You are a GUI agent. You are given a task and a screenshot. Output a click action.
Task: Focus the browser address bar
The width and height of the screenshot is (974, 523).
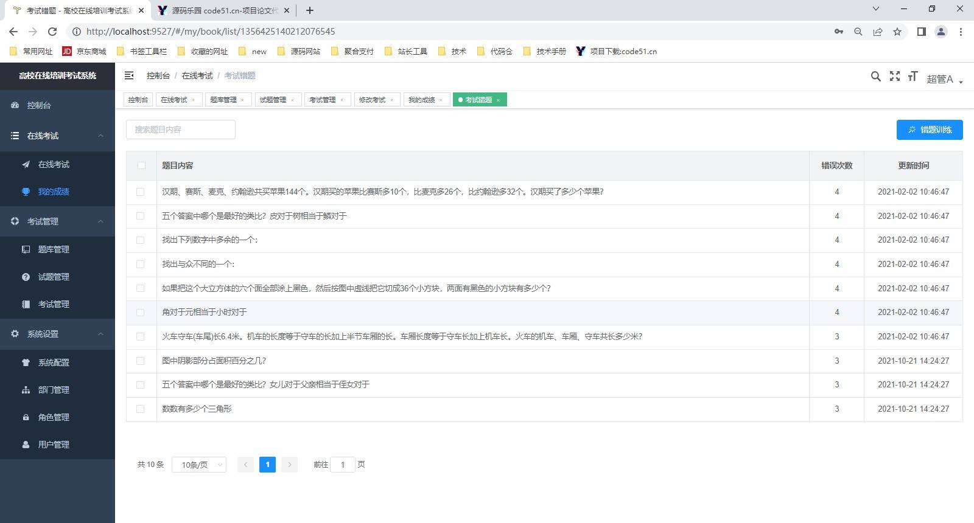450,32
